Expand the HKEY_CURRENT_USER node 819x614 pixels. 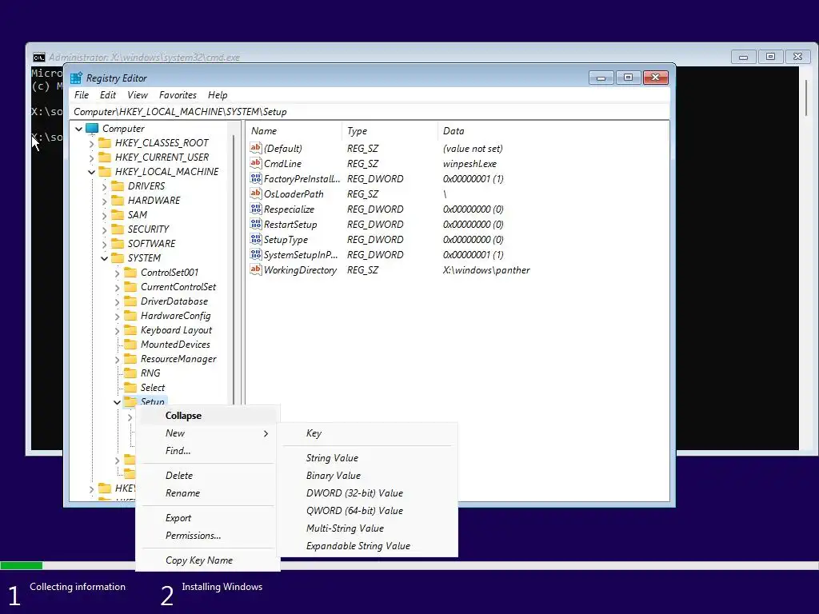(92, 157)
